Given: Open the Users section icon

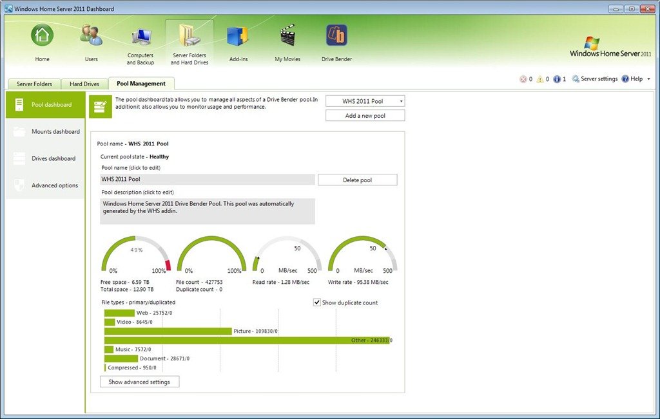Looking at the screenshot, I should coord(91,35).
